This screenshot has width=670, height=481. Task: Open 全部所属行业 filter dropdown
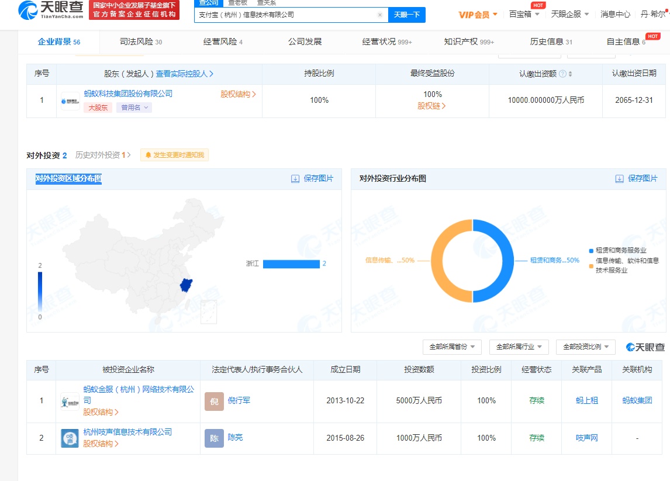tap(519, 347)
